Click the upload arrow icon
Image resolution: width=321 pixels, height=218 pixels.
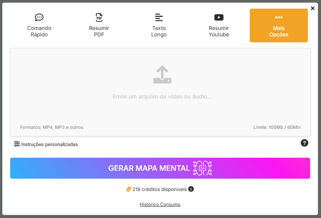(162, 75)
